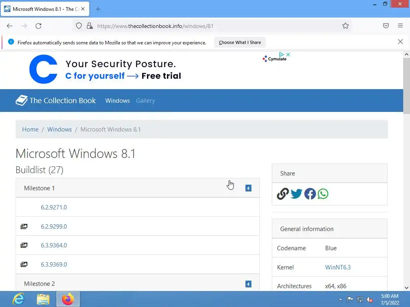The image size is (410, 307).
Task: Open a new tab with the plus button
Action: coord(98,9)
